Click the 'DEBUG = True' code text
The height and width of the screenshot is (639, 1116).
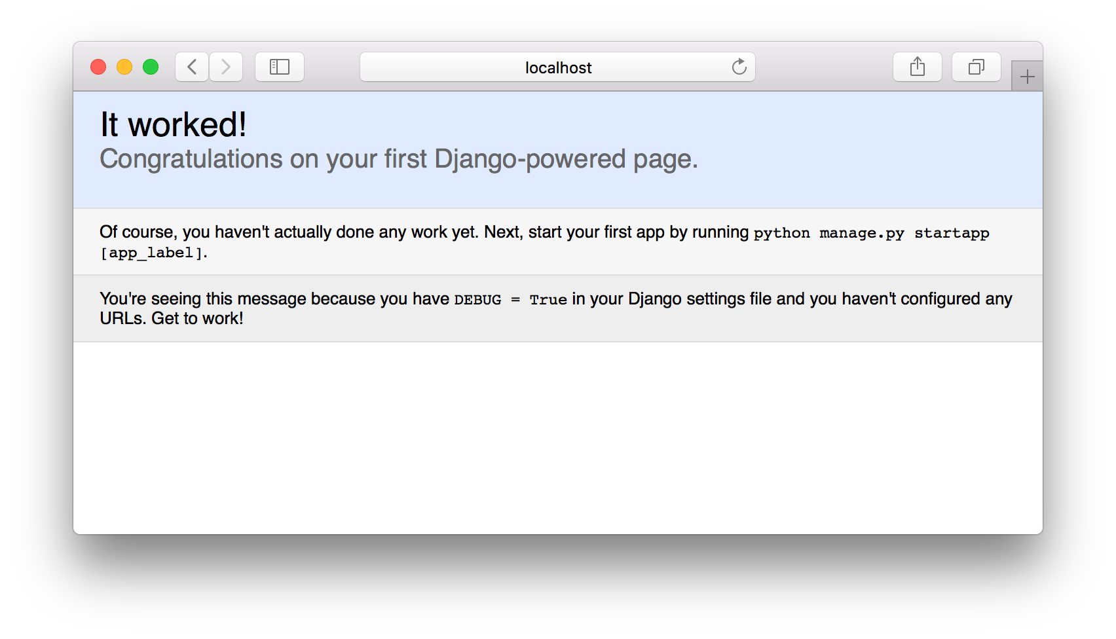(x=510, y=300)
